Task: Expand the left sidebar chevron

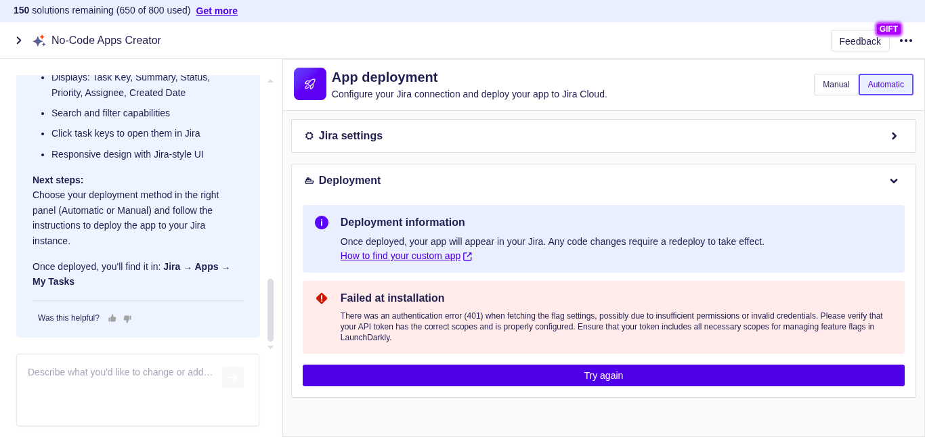Action: click(x=19, y=41)
